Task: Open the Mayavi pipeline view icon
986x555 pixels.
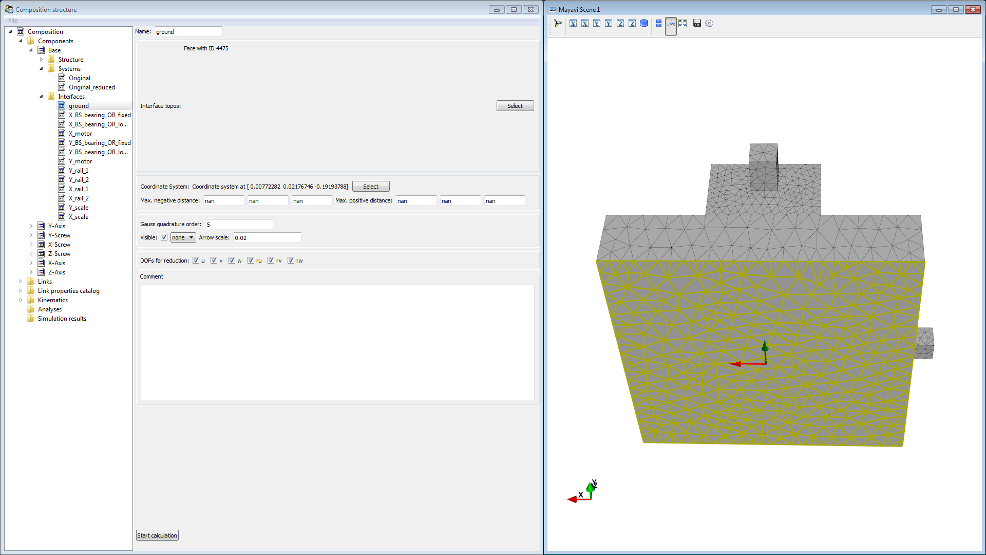Action: pyautogui.click(x=558, y=23)
